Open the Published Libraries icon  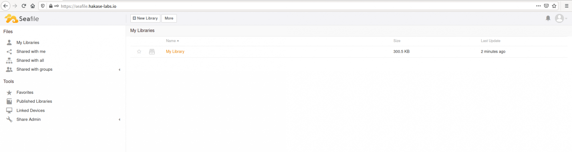[9, 101]
